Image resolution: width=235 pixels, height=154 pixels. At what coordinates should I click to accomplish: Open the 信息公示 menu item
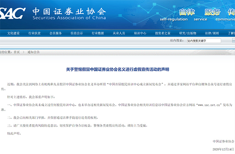77,33
